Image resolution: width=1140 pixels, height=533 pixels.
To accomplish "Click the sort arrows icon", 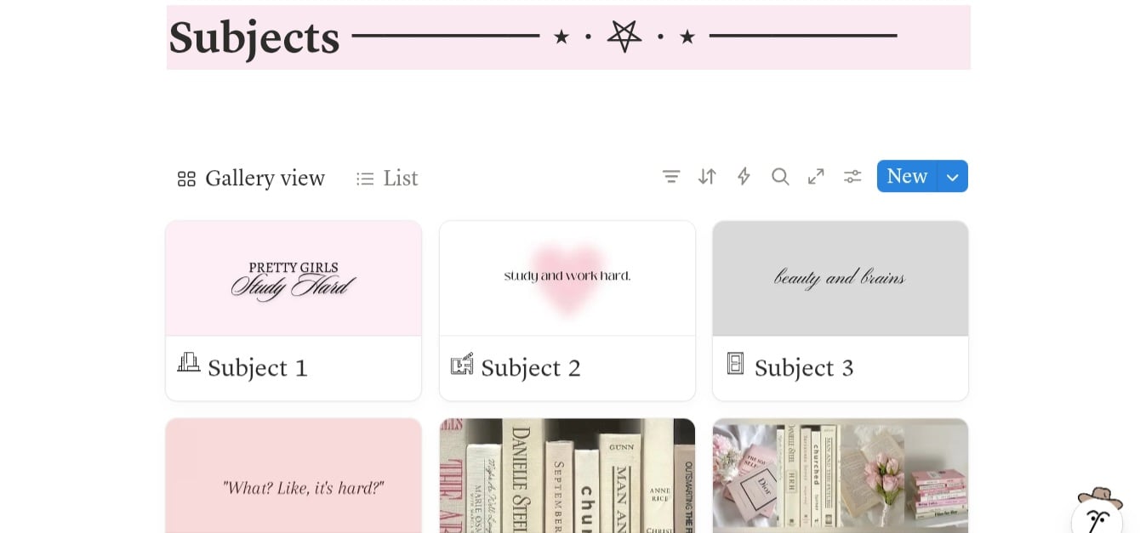I will [x=707, y=176].
